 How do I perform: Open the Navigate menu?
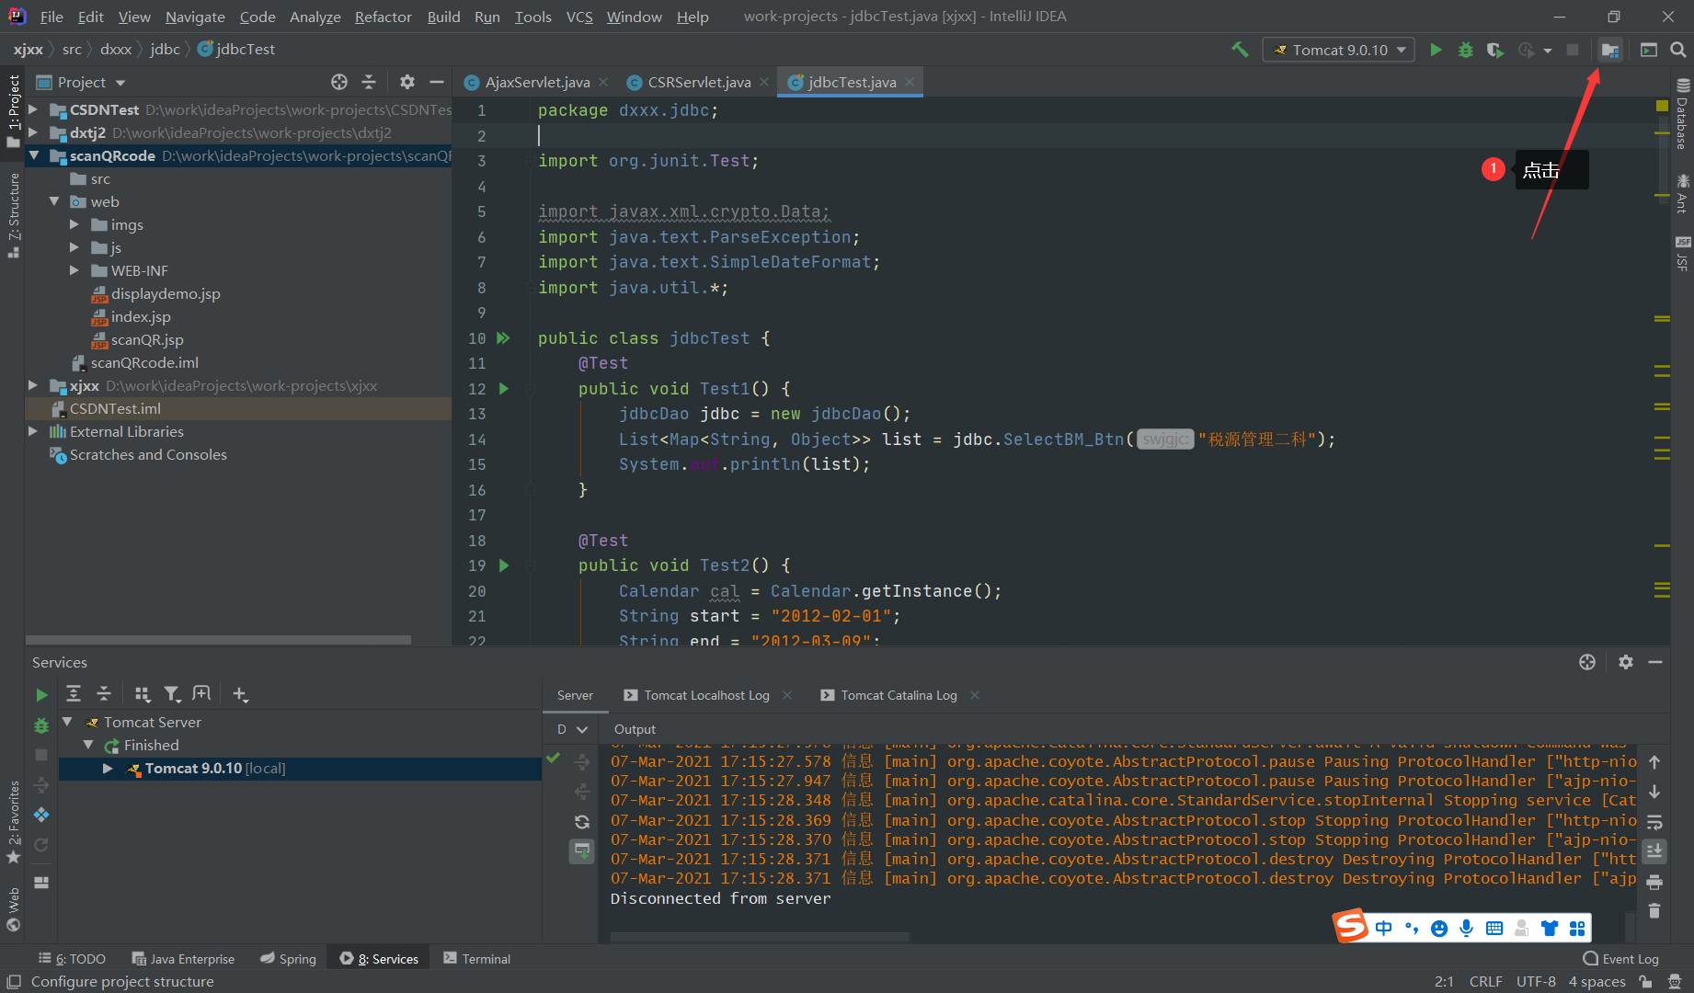(195, 17)
